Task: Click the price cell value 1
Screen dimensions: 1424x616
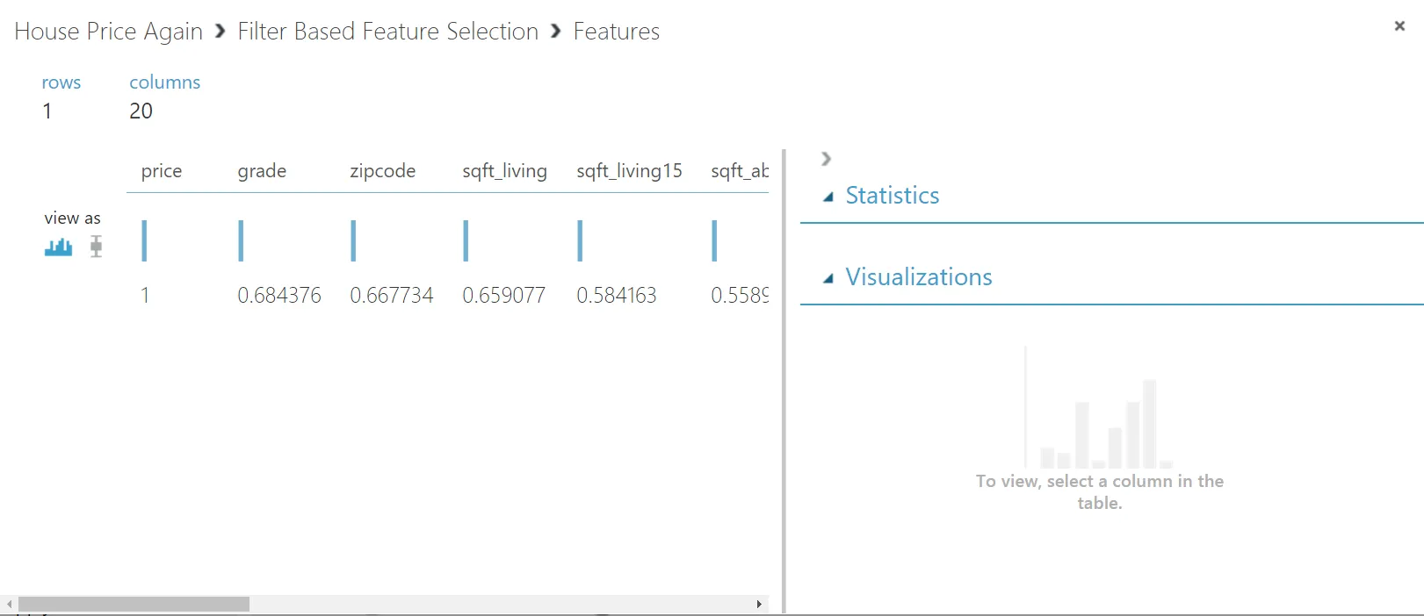Action: coord(145,296)
